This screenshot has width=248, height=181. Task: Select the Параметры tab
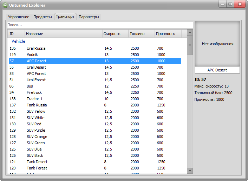pos(89,17)
